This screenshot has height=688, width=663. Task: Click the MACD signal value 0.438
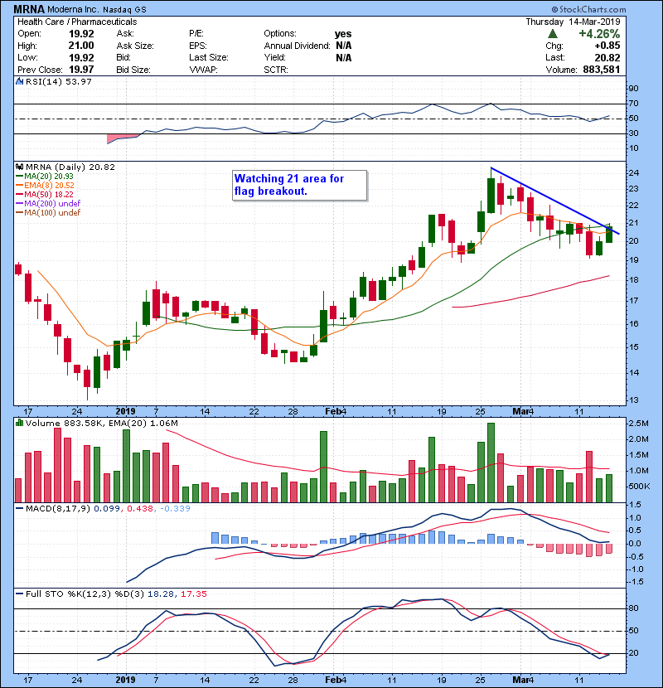(x=140, y=508)
